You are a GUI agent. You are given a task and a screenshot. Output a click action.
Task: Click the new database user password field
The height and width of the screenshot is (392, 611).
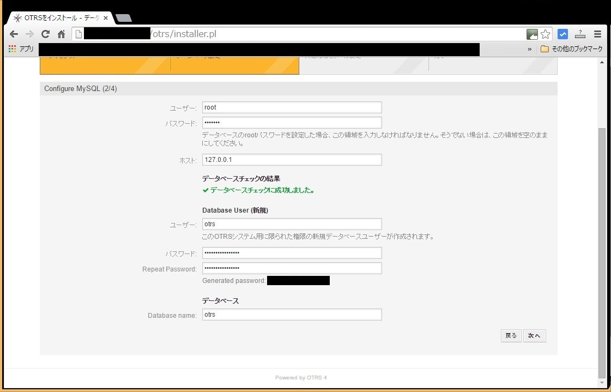click(x=292, y=253)
